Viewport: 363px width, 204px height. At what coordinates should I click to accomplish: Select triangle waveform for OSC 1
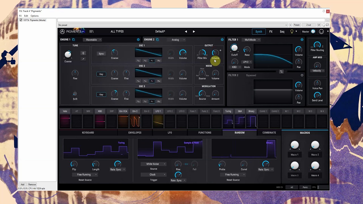[145, 60]
